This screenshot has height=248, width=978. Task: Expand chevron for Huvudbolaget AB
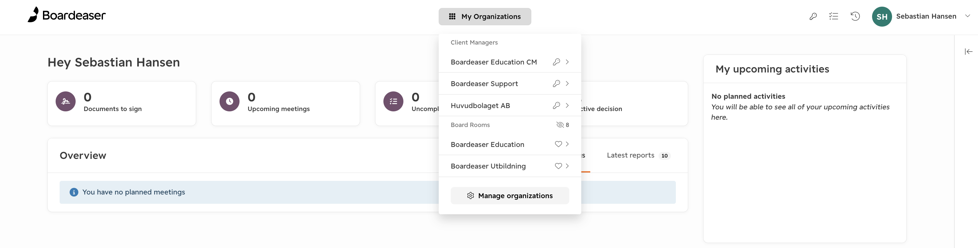pos(567,105)
